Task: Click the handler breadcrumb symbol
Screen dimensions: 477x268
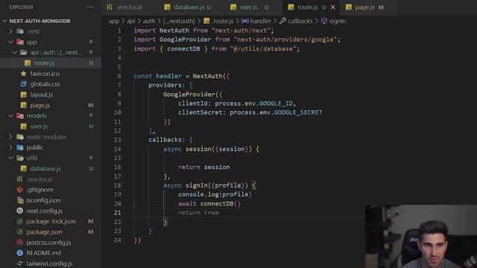Action: tap(260, 21)
